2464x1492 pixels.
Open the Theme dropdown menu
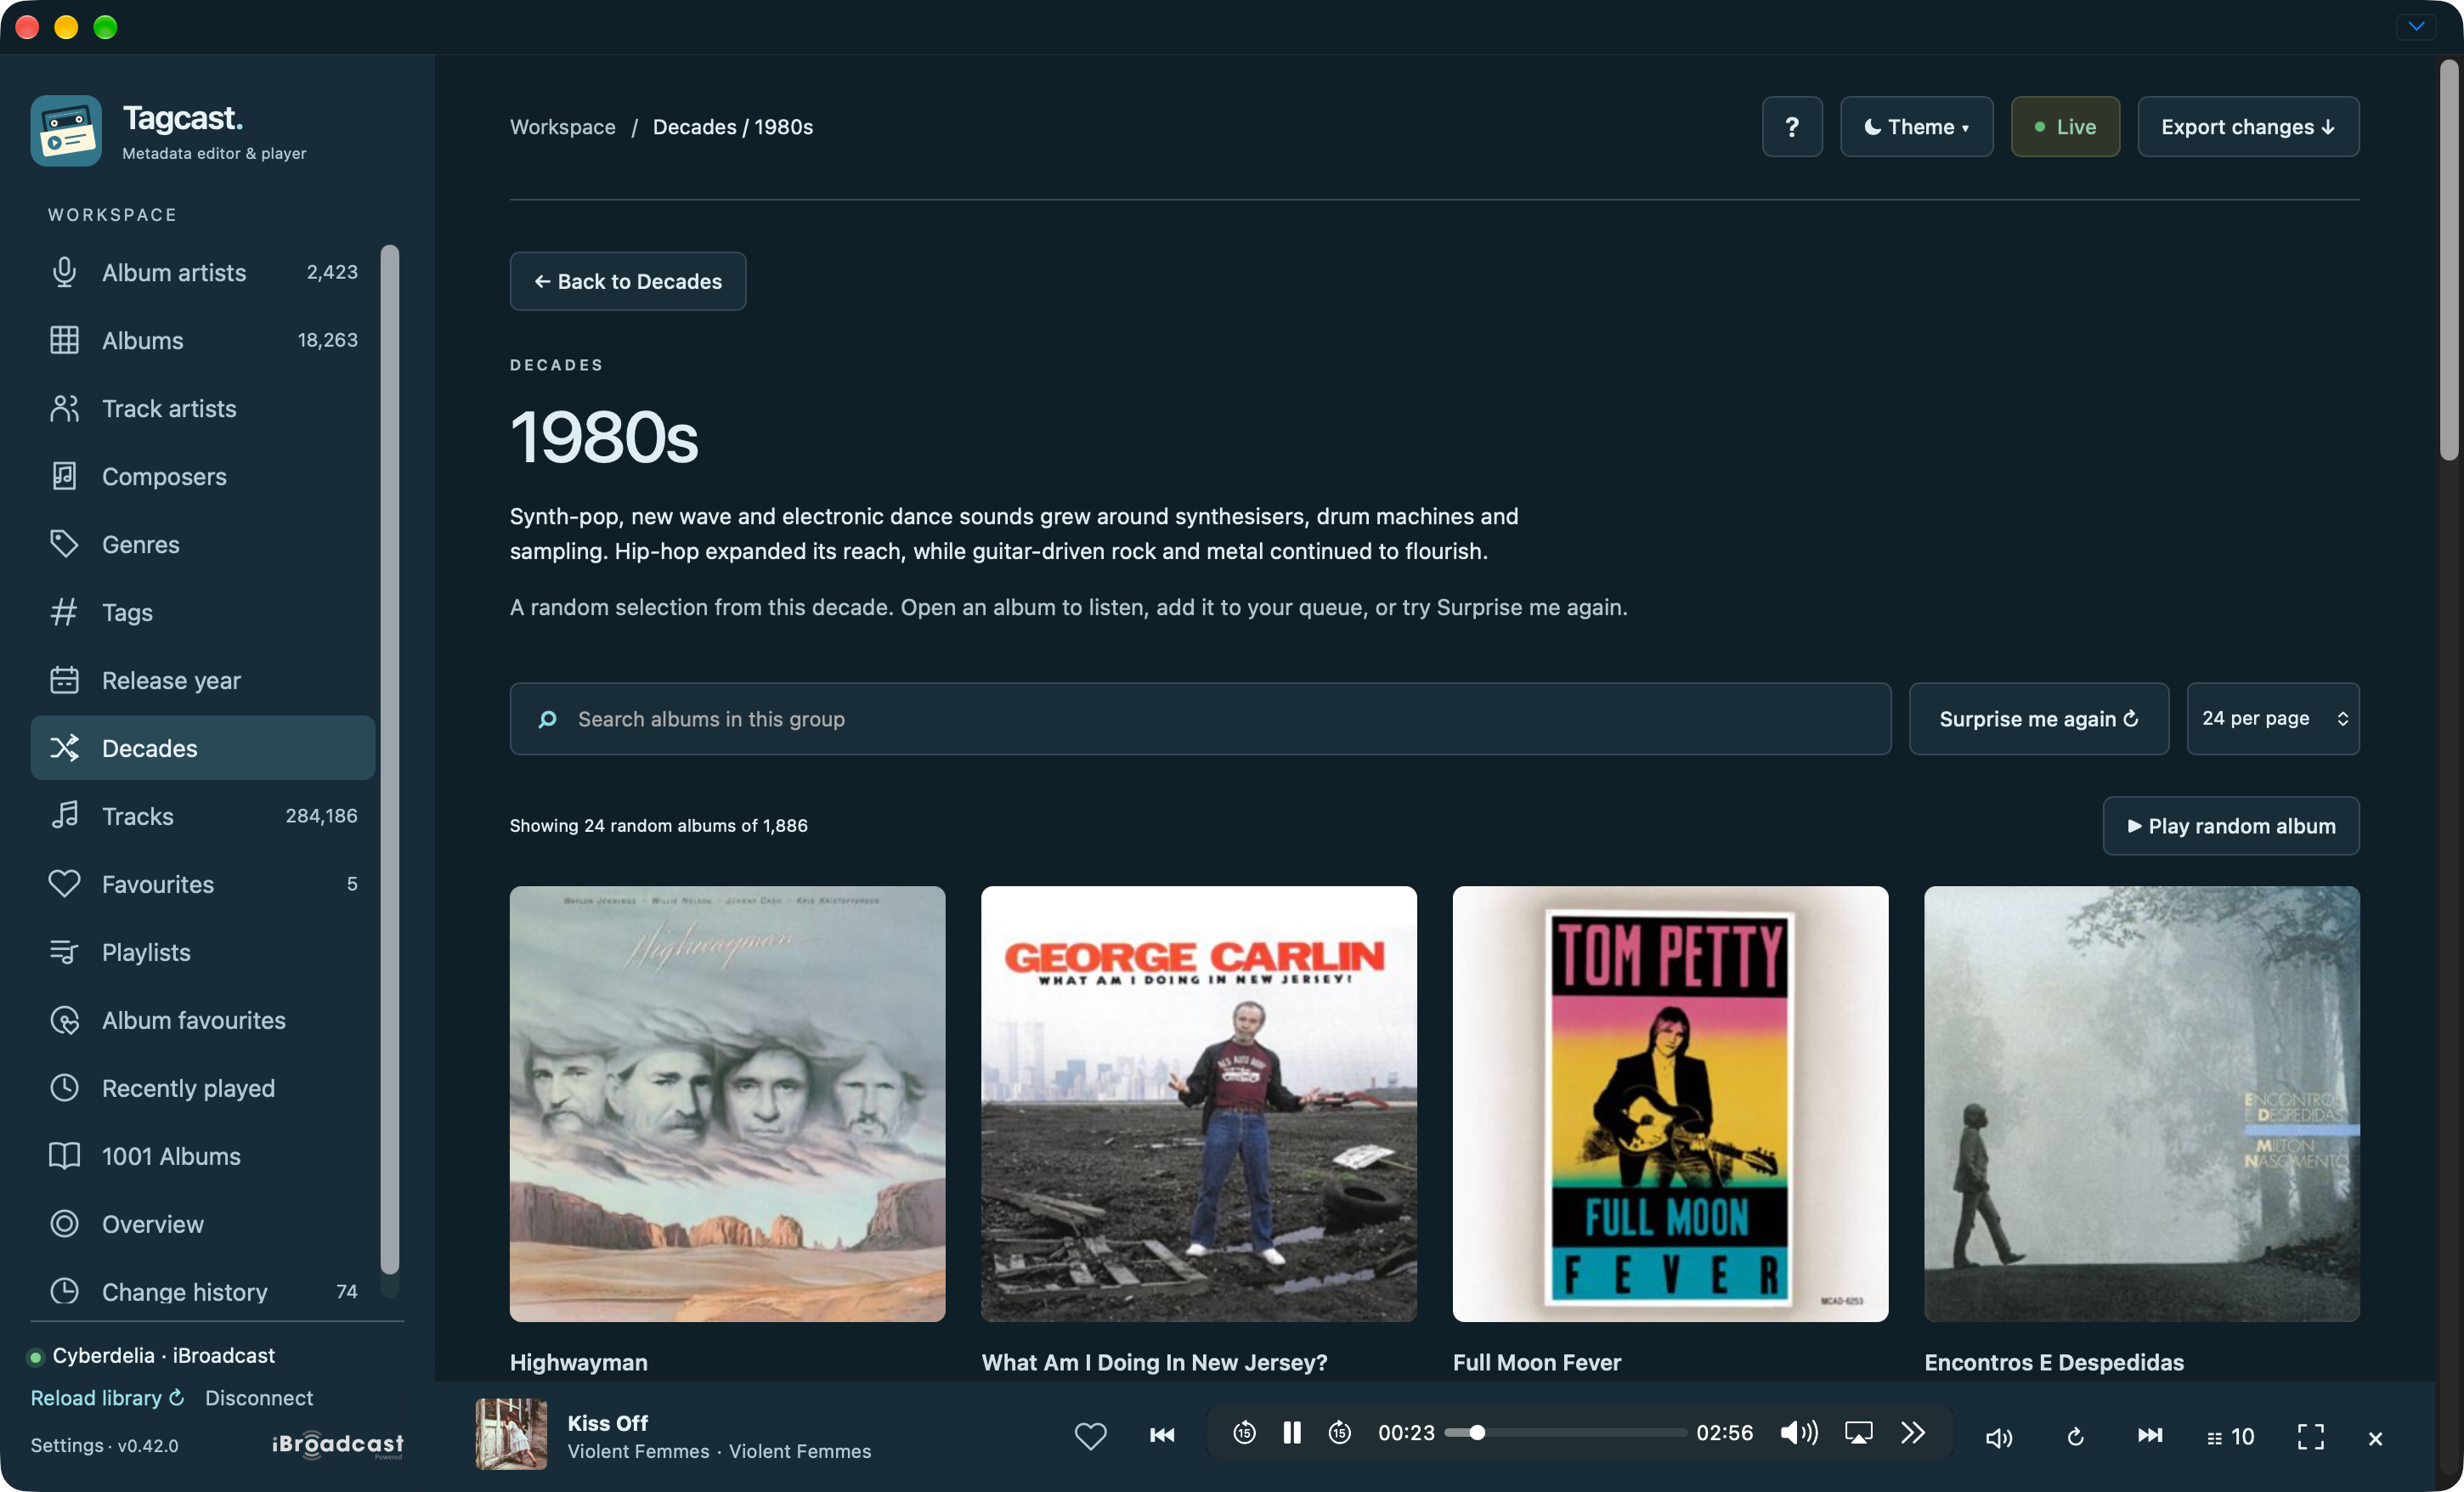tap(1916, 127)
